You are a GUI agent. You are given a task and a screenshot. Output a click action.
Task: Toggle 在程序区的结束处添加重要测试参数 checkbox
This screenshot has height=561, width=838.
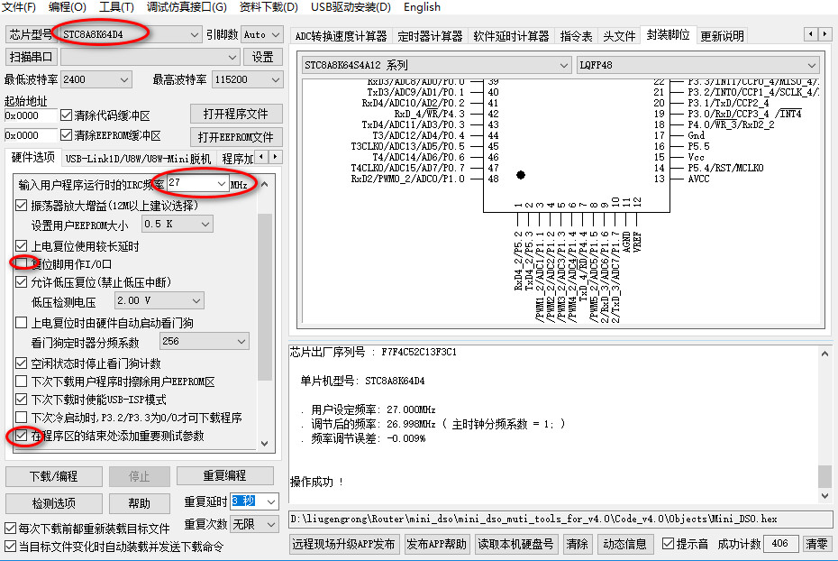[22, 436]
